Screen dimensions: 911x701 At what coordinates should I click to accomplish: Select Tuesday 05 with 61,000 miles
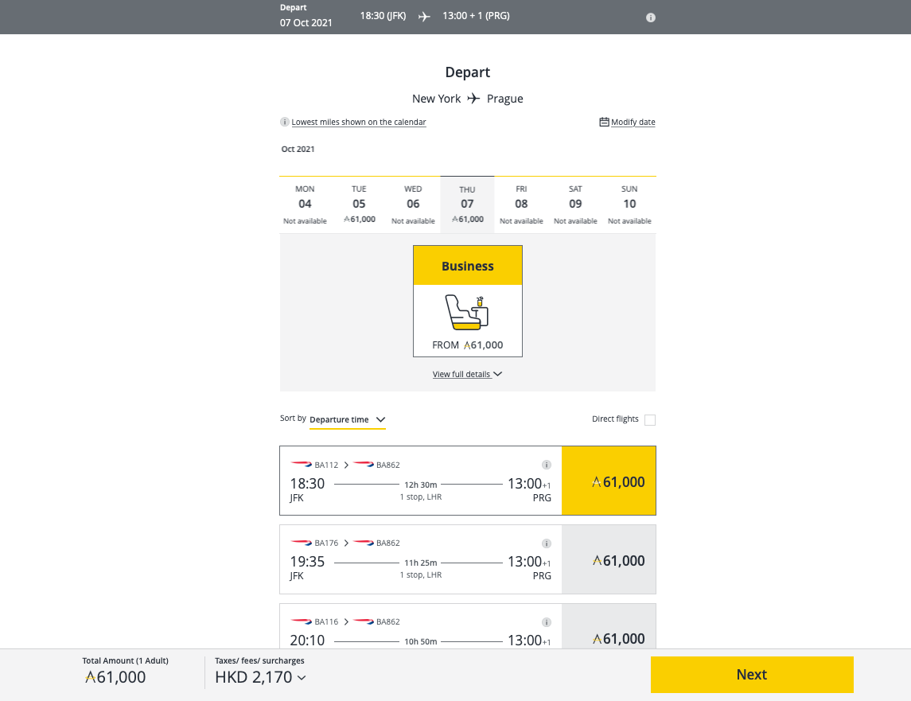coord(359,204)
